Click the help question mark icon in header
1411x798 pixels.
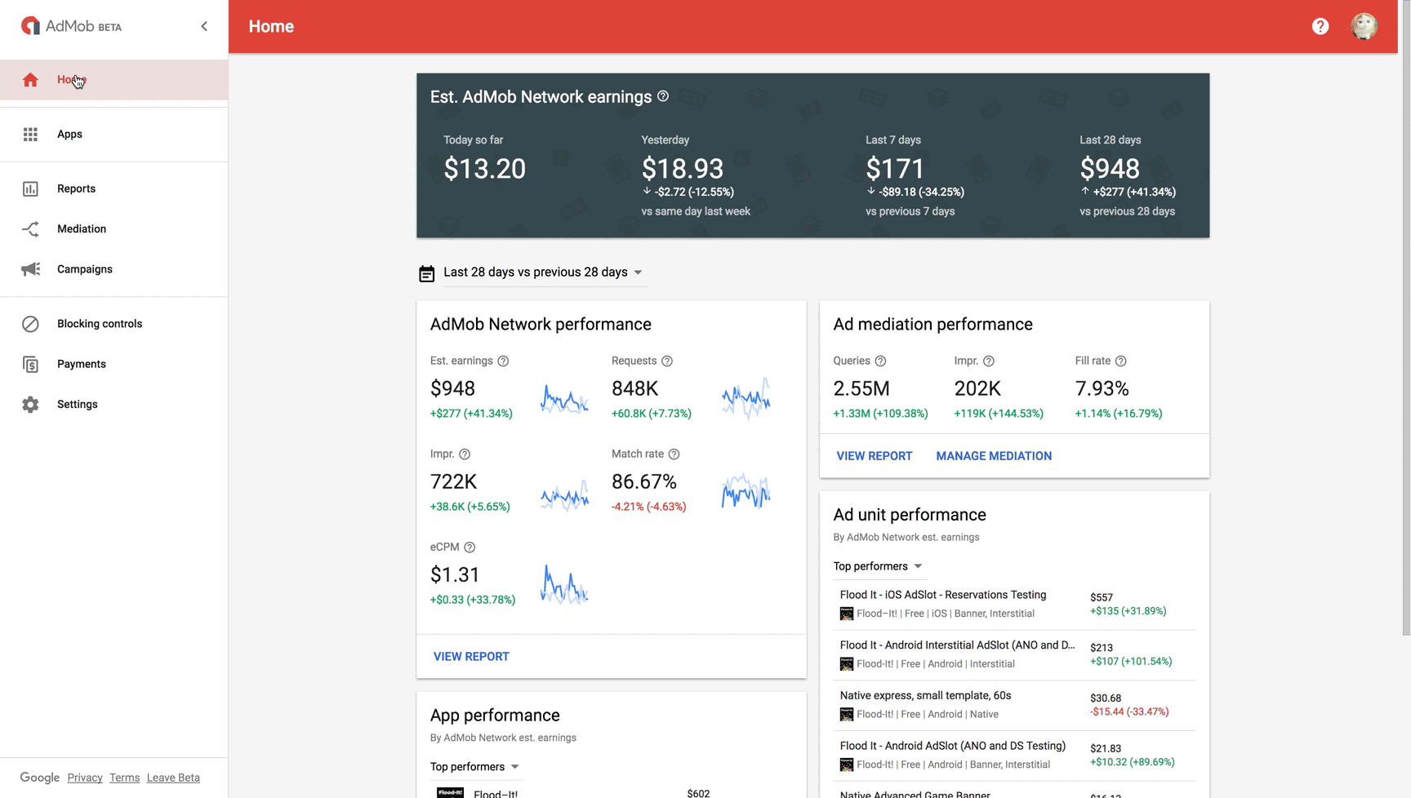[1320, 27]
